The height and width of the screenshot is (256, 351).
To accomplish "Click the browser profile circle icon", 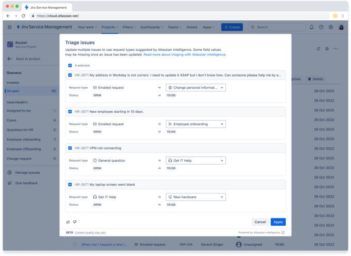I will coord(335,16).
